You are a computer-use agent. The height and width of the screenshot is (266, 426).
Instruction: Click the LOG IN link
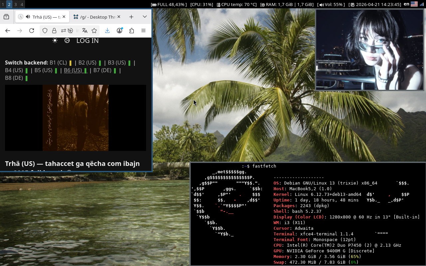click(x=88, y=41)
